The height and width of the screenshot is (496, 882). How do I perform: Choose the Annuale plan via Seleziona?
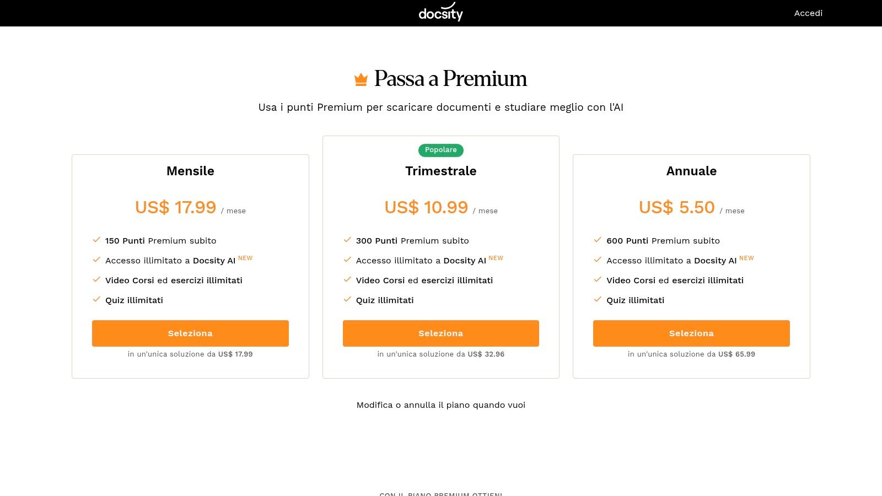tap(691, 333)
